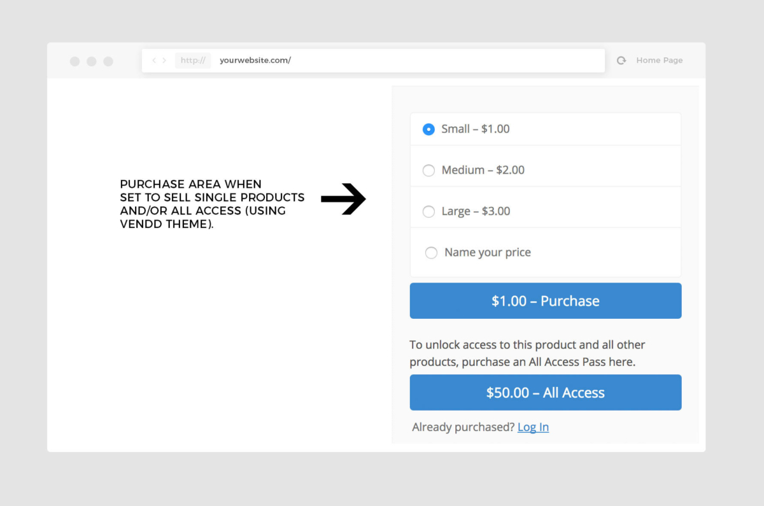
Task: Pick the Large – $3.00 radio button
Action: point(428,211)
